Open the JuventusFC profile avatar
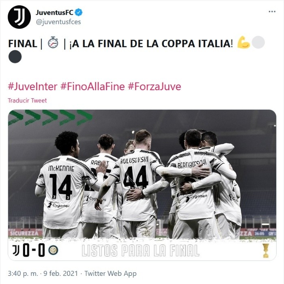Image resolution: width=284 pixels, height=284 pixels. (19, 17)
